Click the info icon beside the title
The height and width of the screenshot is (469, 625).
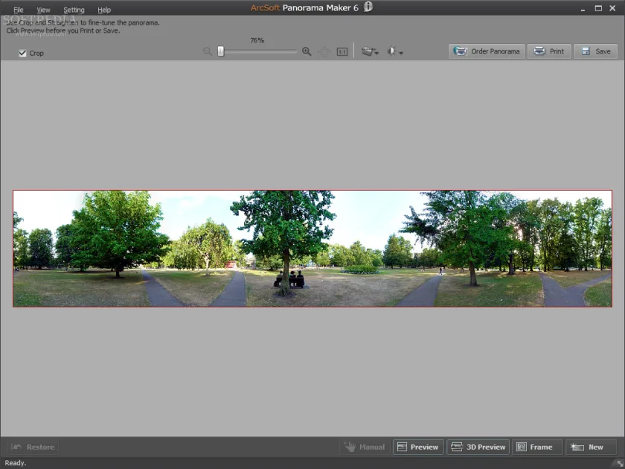coord(368,7)
